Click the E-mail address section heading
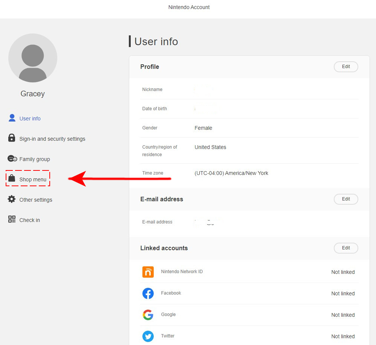The width and height of the screenshot is (376, 345). tap(162, 199)
